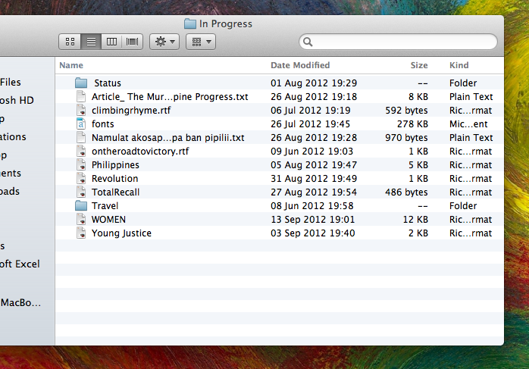Open the Arrange items dropdown
529x369 pixels.
(x=201, y=42)
